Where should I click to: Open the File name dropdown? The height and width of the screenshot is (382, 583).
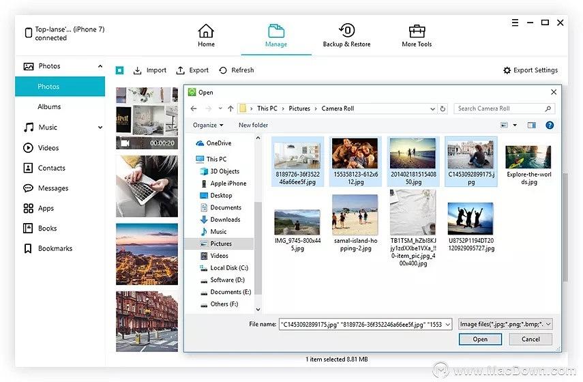448,325
